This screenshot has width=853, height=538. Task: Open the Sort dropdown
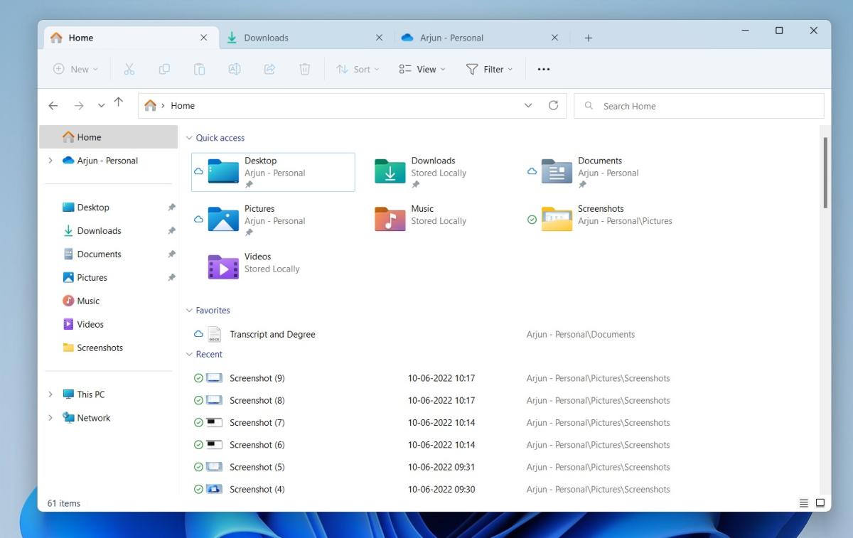357,69
